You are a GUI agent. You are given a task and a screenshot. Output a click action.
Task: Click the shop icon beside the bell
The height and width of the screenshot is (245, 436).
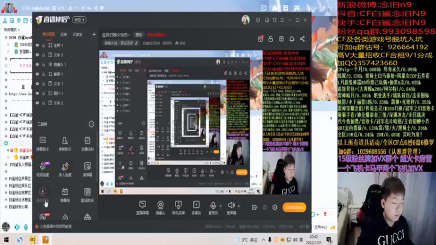pyautogui.click(x=281, y=39)
